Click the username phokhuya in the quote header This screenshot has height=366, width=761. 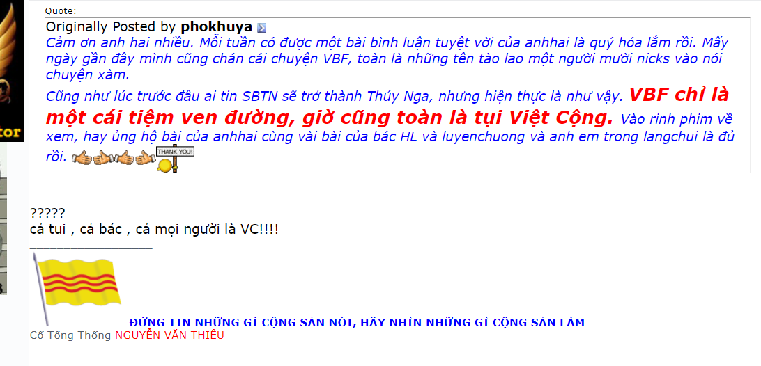[217, 26]
